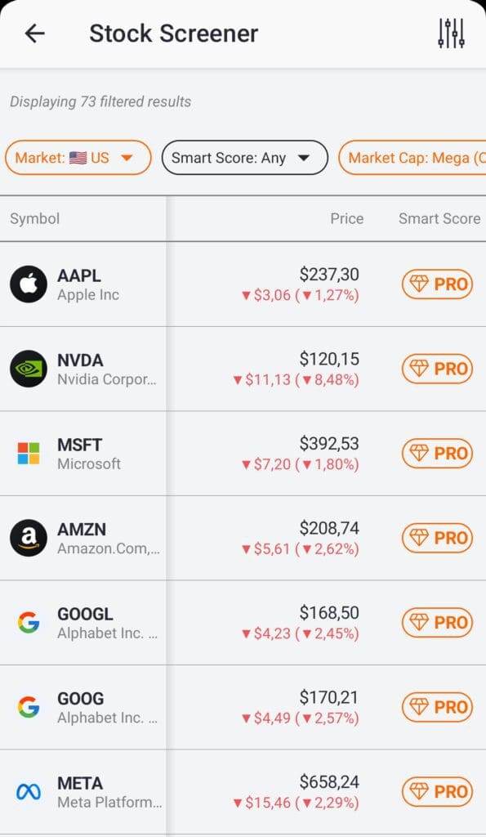Expand the Smart Score: Any dropdown
This screenshot has height=837, width=486.
(x=244, y=158)
